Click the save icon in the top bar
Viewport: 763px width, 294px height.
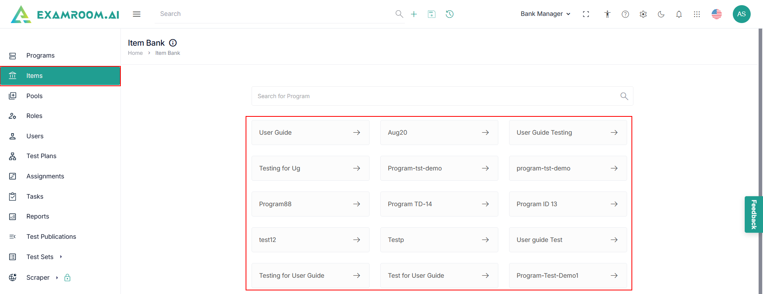(432, 14)
